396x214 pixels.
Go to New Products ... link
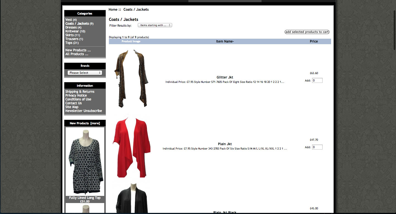pyautogui.click(x=78, y=50)
